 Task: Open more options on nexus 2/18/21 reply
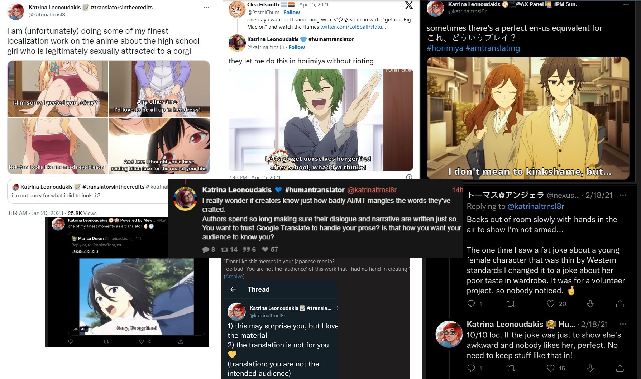coord(623,195)
